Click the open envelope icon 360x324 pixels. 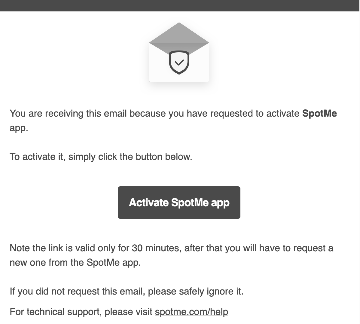click(179, 52)
